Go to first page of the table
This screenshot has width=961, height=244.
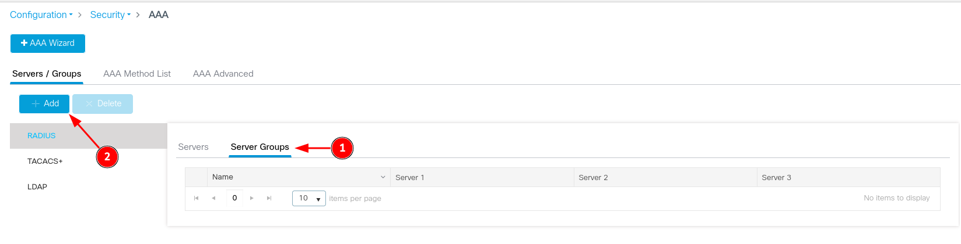197,198
